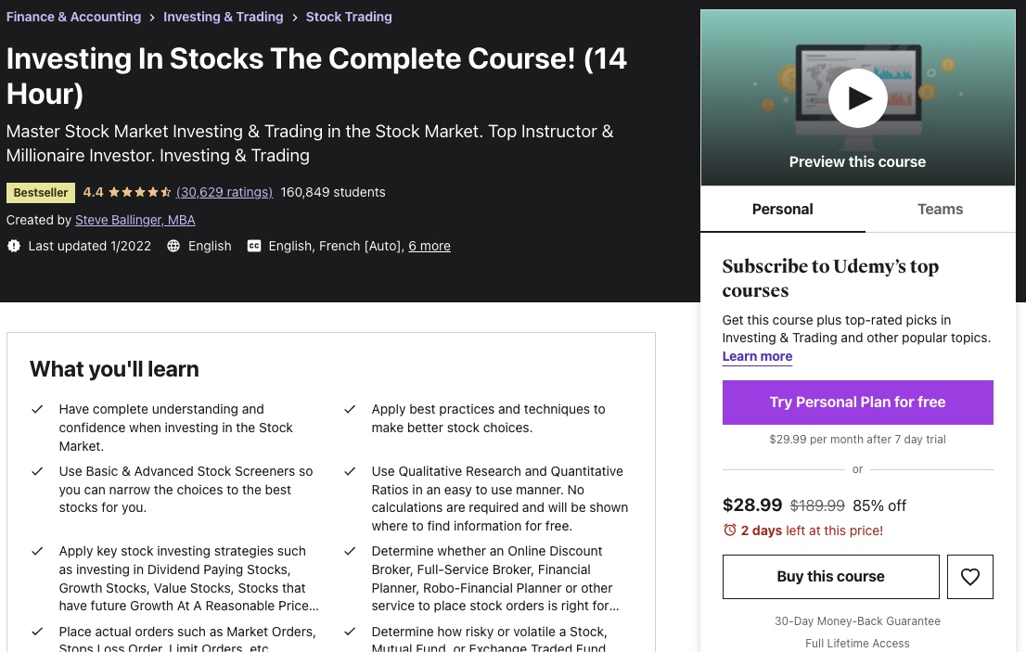Click the star rating icons
This screenshot has width=1026, height=652.
click(x=139, y=192)
